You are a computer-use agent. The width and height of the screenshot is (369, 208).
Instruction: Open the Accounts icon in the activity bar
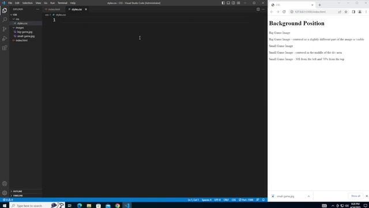pos(5,184)
